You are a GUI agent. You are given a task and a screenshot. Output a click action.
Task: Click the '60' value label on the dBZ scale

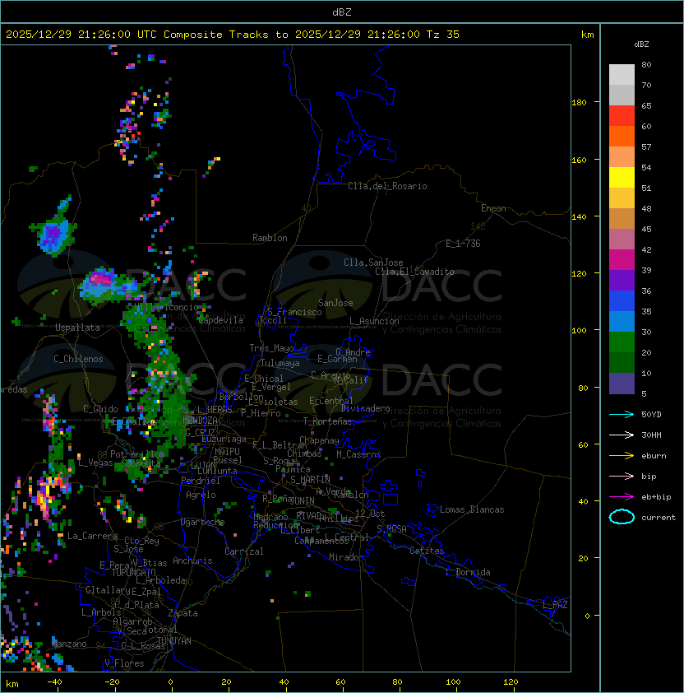tap(646, 127)
